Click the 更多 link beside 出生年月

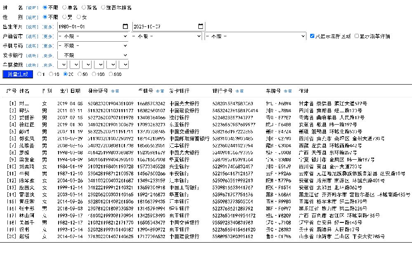48,26
